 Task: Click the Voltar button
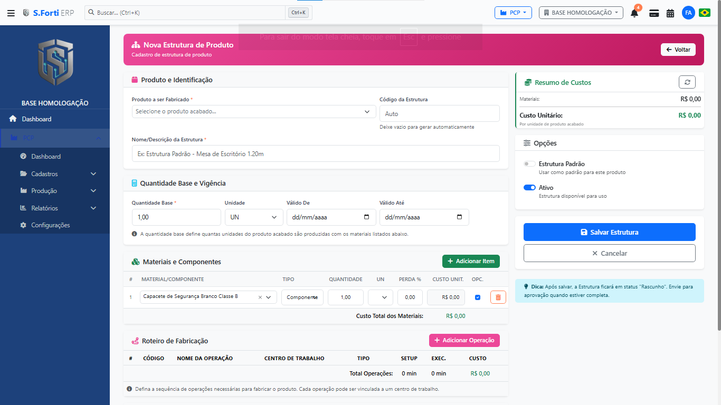pyautogui.click(x=678, y=50)
